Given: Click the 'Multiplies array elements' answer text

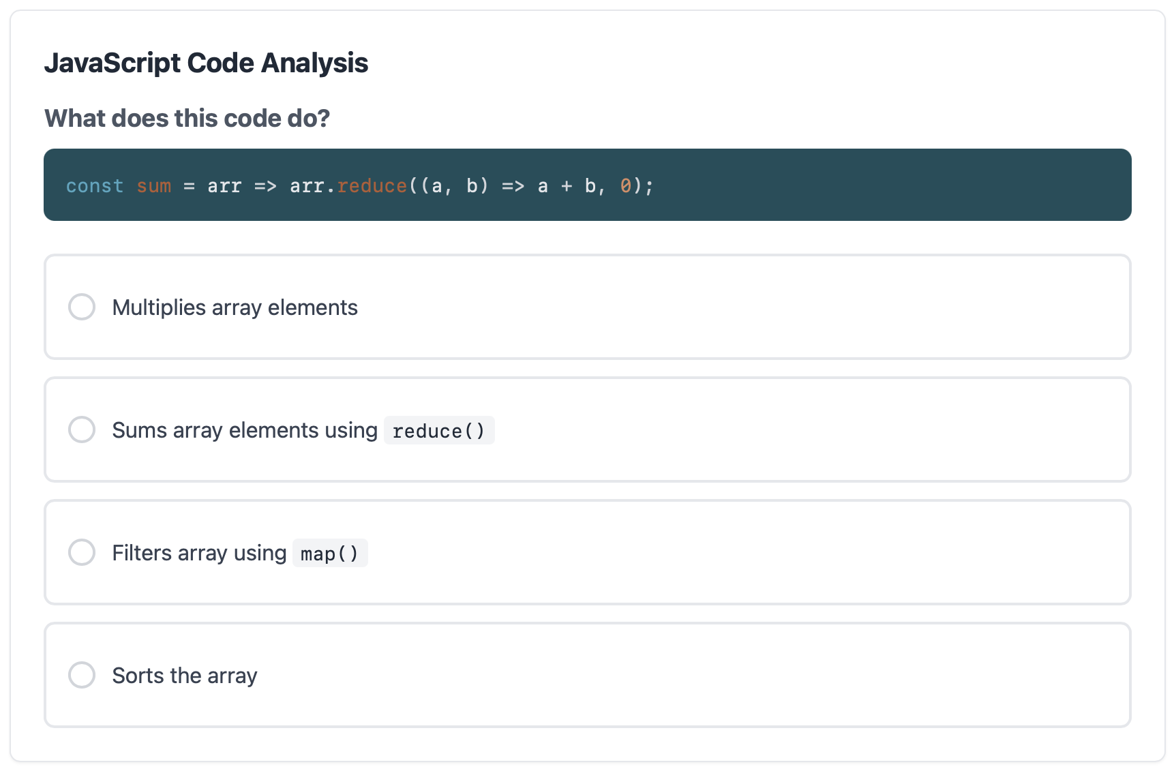Looking at the screenshot, I should pyautogui.click(x=235, y=307).
